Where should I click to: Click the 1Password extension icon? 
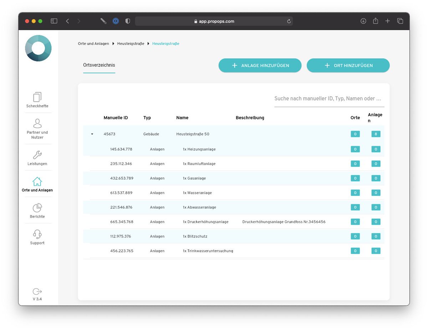[116, 21]
